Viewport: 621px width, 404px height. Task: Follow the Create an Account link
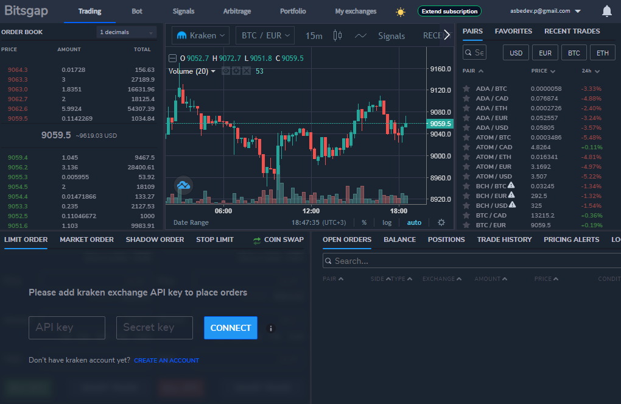(166, 360)
